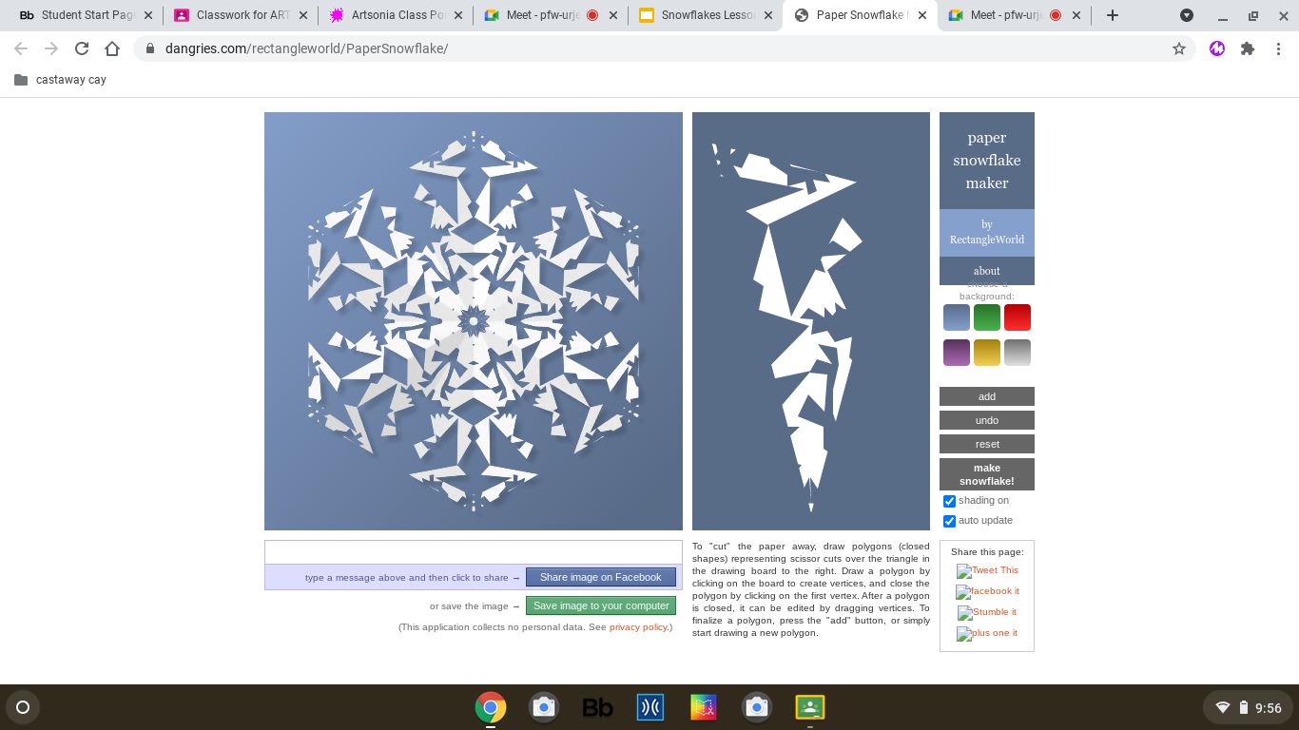Open the Blackboard app in the shelf

pos(597,707)
